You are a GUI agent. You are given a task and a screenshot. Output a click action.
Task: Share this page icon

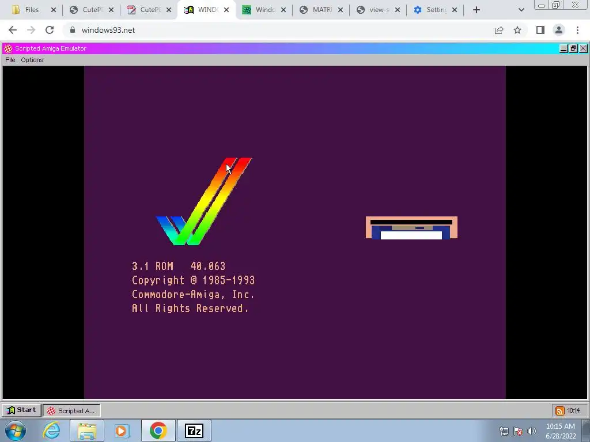pyautogui.click(x=499, y=30)
